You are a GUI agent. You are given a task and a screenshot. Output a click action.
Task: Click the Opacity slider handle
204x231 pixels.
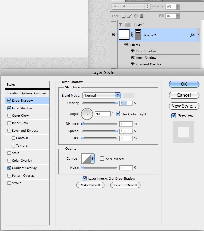[x=116, y=103]
